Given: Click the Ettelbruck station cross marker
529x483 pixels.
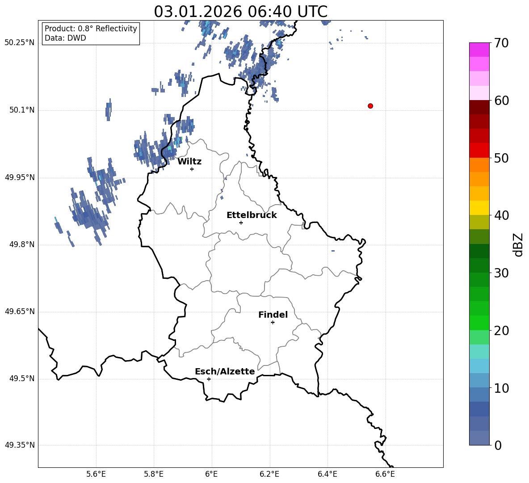Looking at the screenshot, I should (241, 223).
